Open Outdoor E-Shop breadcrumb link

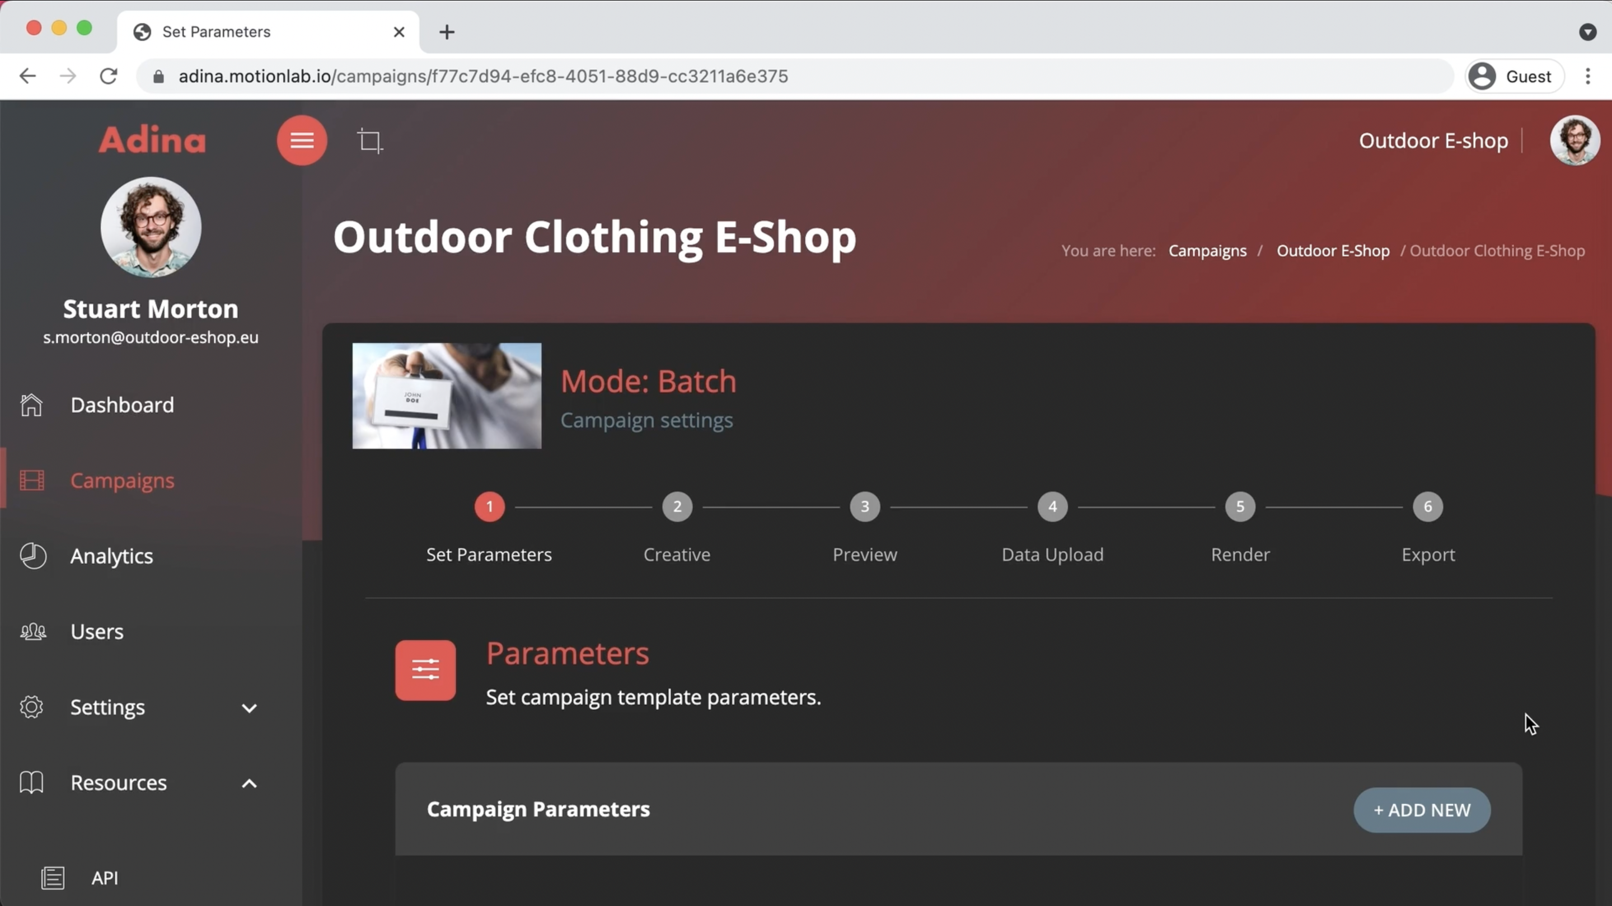(x=1333, y=250)
